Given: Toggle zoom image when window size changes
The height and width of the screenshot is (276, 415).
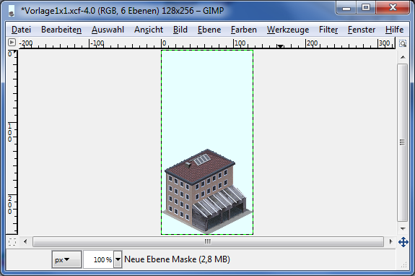Looking at the screenshot, I should pyautogui.click(x=403, y=43).
